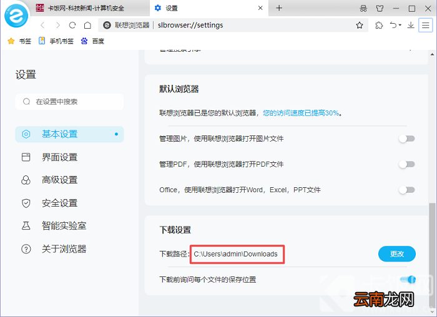Click the undo closed tab icon
Screen dimensions: 437x317
pyautogui.click(x=393, y=26)
